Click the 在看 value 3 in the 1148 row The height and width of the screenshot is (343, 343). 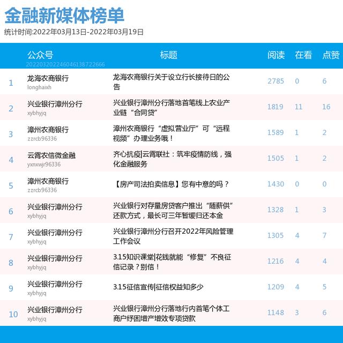pos(297,313)
